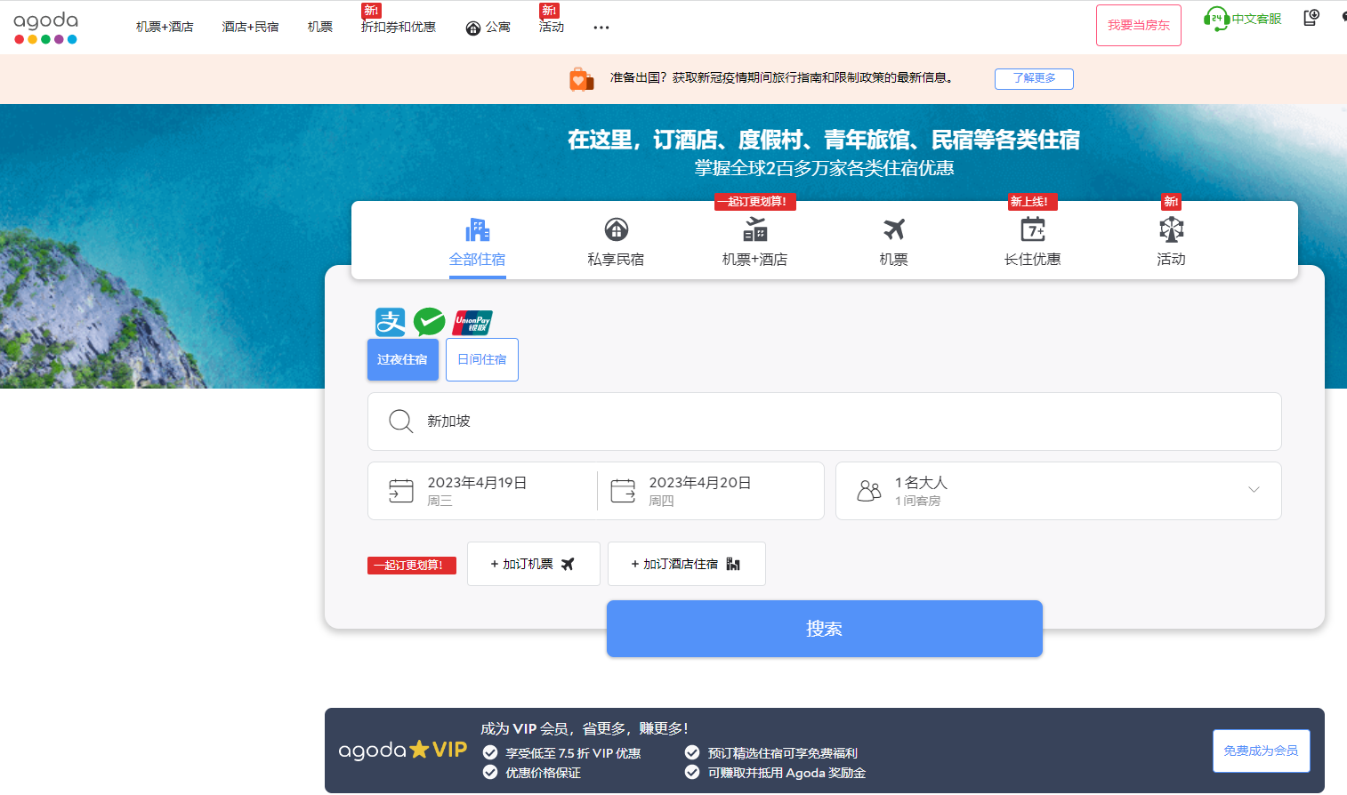The width and height of the screenshot is (1347, 795).
Task: Switch to 日间住宿 day-use option
Action: (x=481, y=360)
